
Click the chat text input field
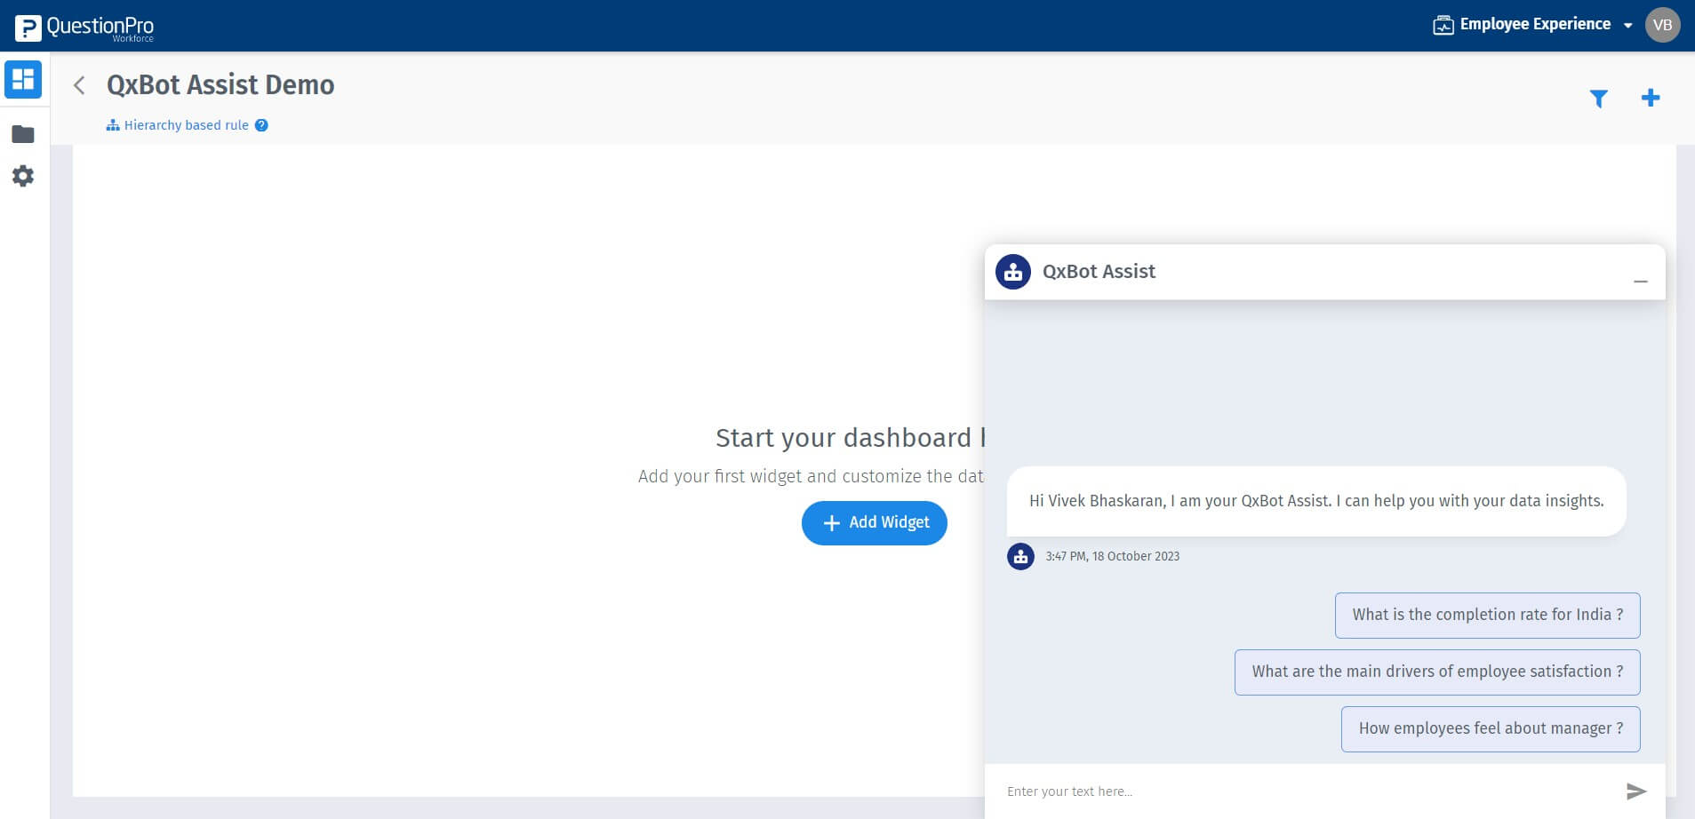coord(1244,791)
